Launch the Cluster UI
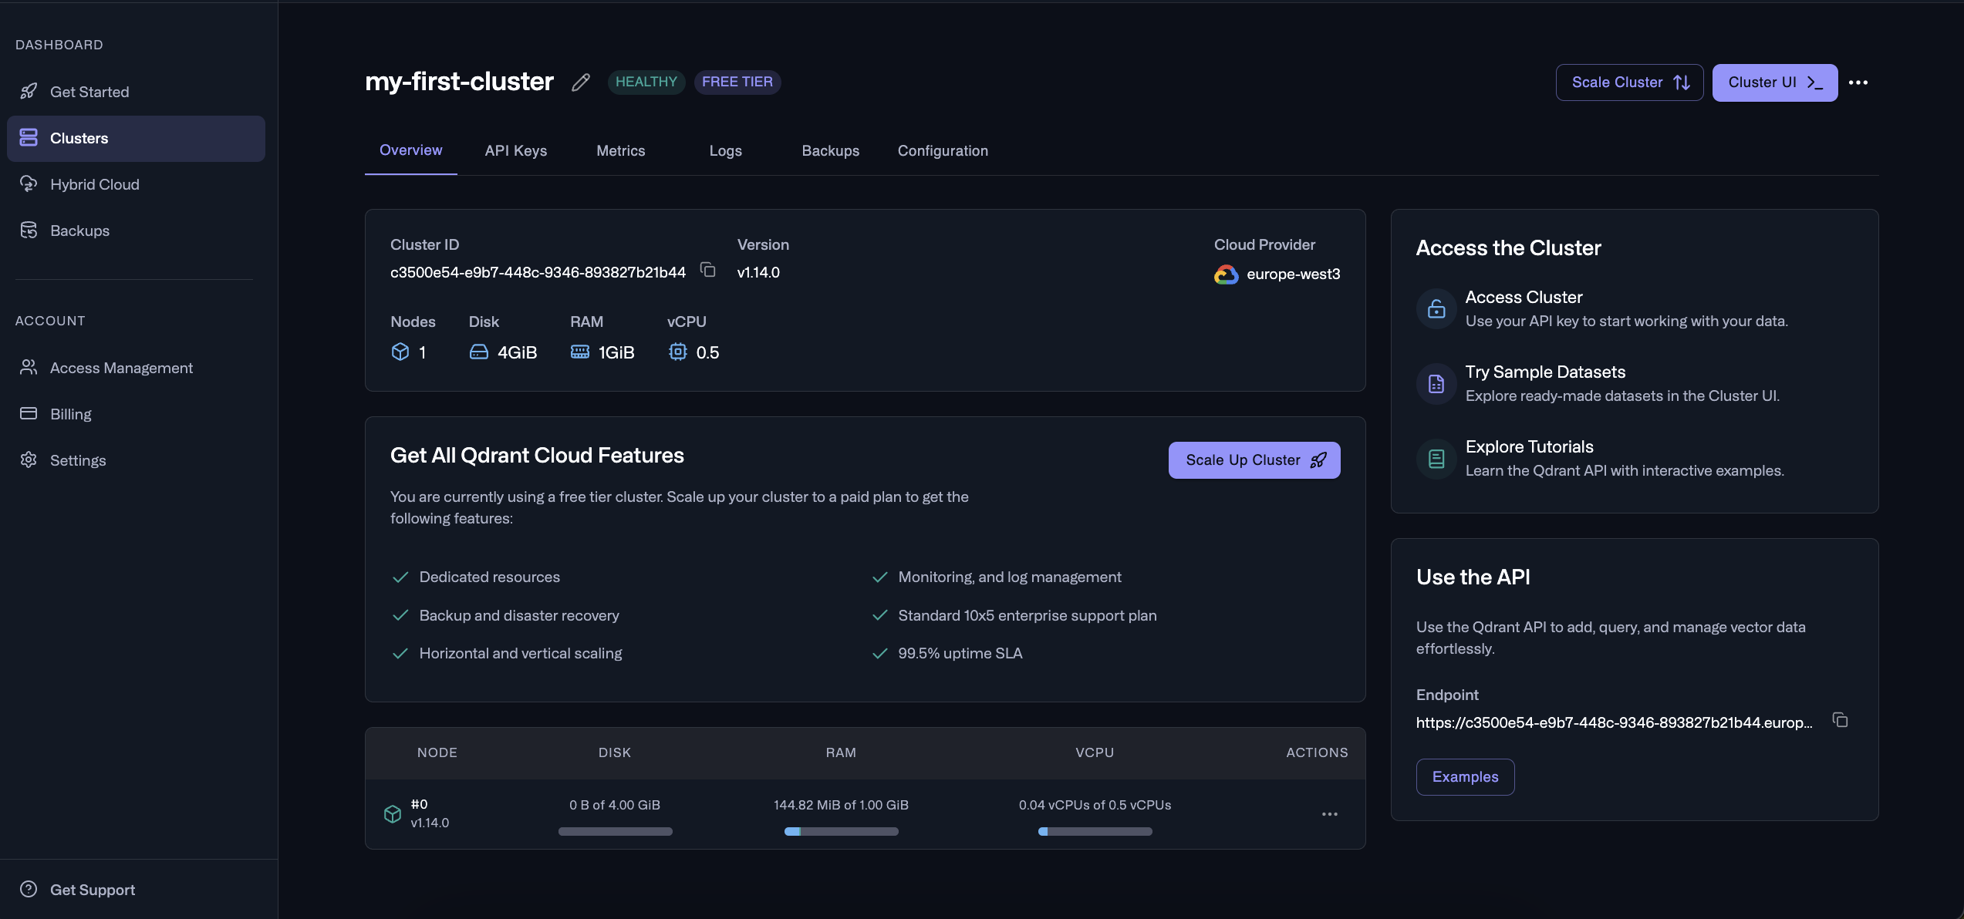 pos(1774,82)
